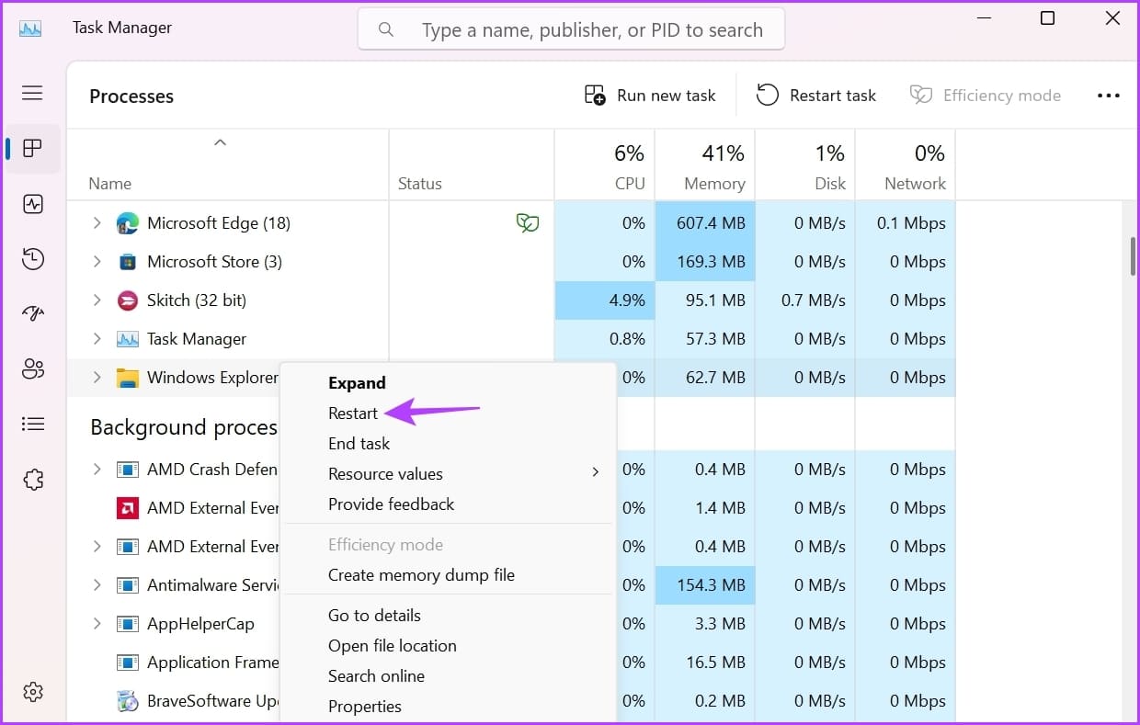Click the Task Manager process icon
1140x725 pixels.
(x=128, y=339)
